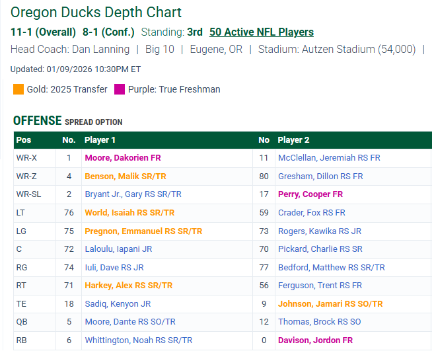Click Jeremiah McClellan in Player 2 column

point(328,158)
